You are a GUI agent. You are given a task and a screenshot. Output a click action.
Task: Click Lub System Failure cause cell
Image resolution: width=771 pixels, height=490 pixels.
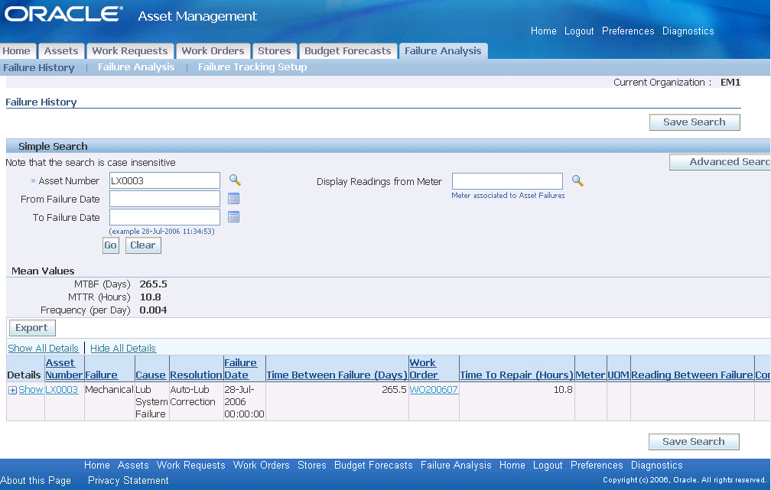click(x=151, y=401)
